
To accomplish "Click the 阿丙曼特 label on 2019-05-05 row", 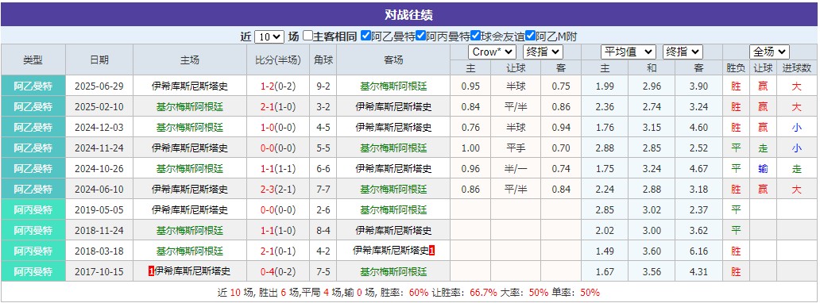I will (33, 210).
